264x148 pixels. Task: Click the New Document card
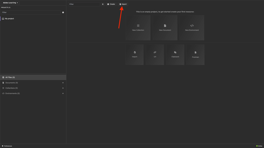click(x=165, y=28)
